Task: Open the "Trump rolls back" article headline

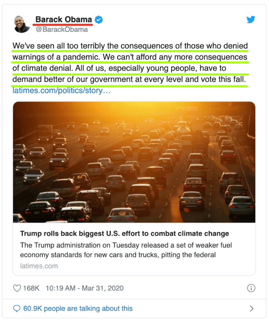Action: coord(124,233)
